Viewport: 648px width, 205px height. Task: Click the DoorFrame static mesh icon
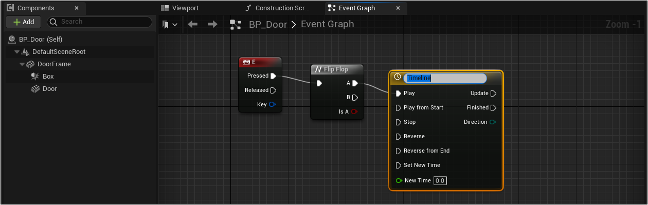(x=30, y=64)
